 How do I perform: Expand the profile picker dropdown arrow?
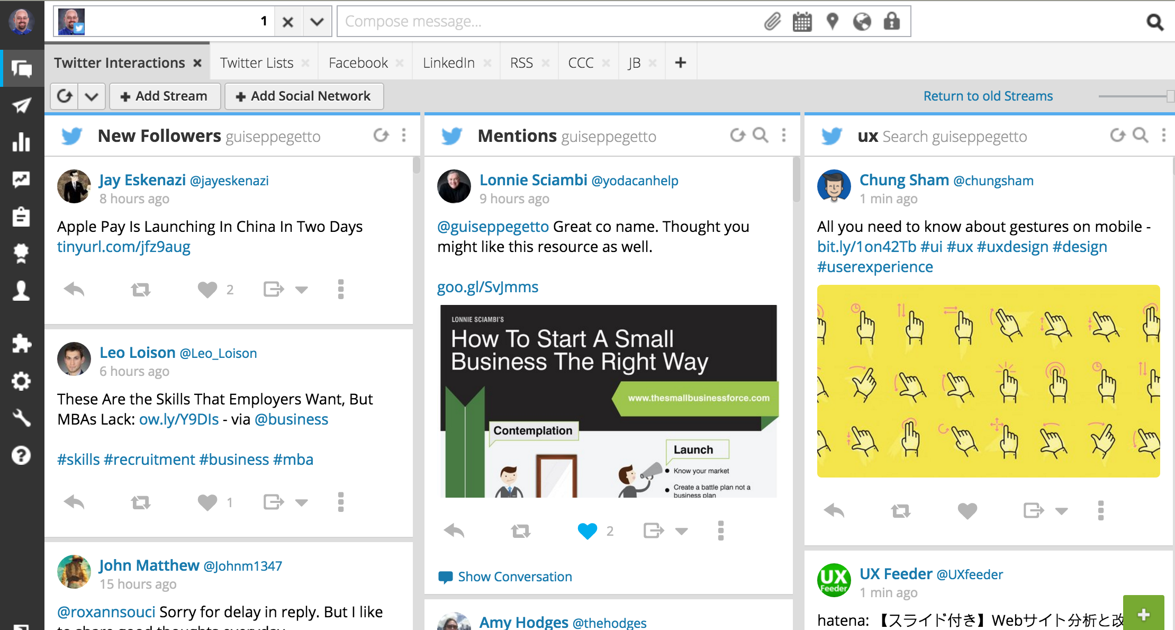coord(317,22)
